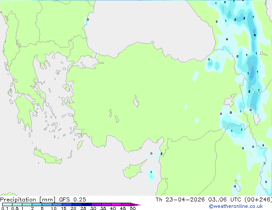Click the "03..06 UTC" time text
Viewport: 272px width, 210px height.
coord(224,200)
